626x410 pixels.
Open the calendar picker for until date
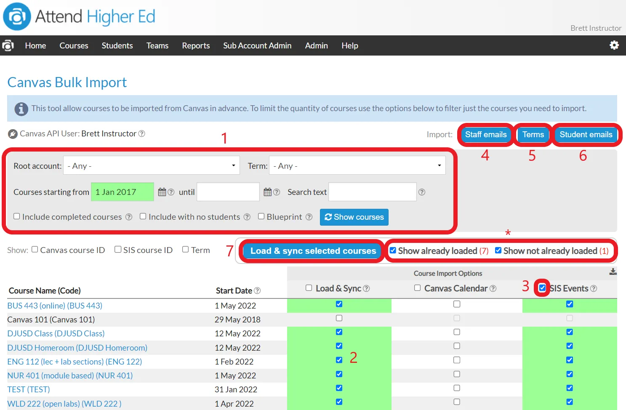click(268, 192)
